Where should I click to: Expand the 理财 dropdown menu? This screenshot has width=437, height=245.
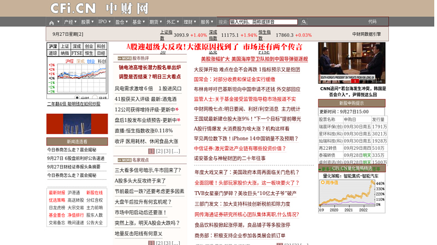tap(190, 22)
